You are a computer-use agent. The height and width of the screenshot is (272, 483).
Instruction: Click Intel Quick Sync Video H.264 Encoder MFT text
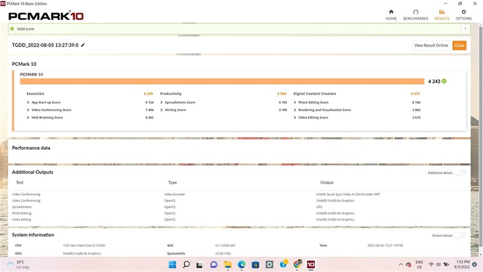(348, 194)
